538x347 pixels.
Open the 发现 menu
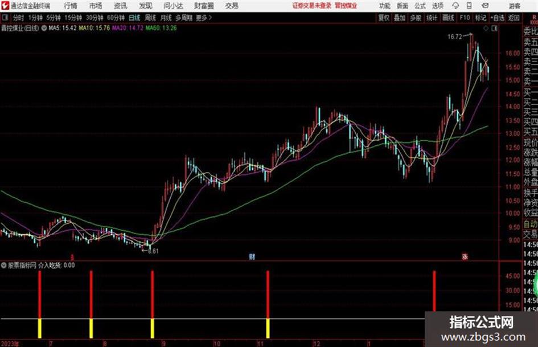(146, 6)
